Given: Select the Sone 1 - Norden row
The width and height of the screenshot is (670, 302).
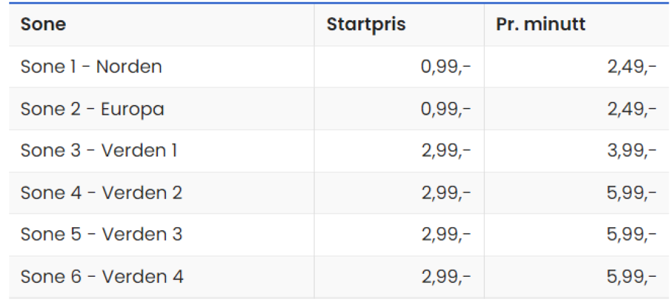Looking at the screenshot, I should (x=339, y=66).
